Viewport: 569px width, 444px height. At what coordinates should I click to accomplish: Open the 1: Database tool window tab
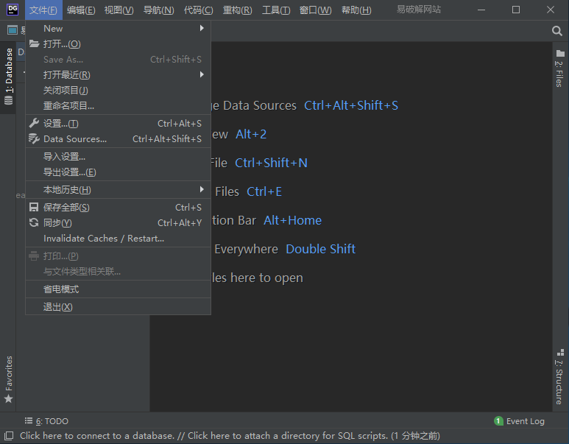tap(8, 77)
